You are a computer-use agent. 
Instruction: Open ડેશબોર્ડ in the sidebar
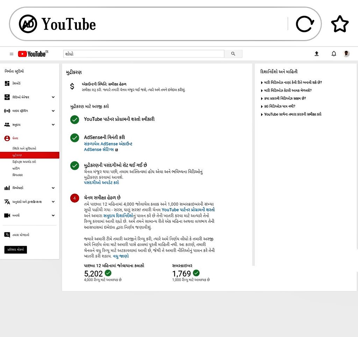click(x=16, y=83)
